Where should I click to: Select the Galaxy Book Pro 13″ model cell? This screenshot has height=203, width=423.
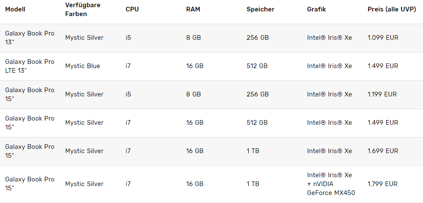coord(30,38)
